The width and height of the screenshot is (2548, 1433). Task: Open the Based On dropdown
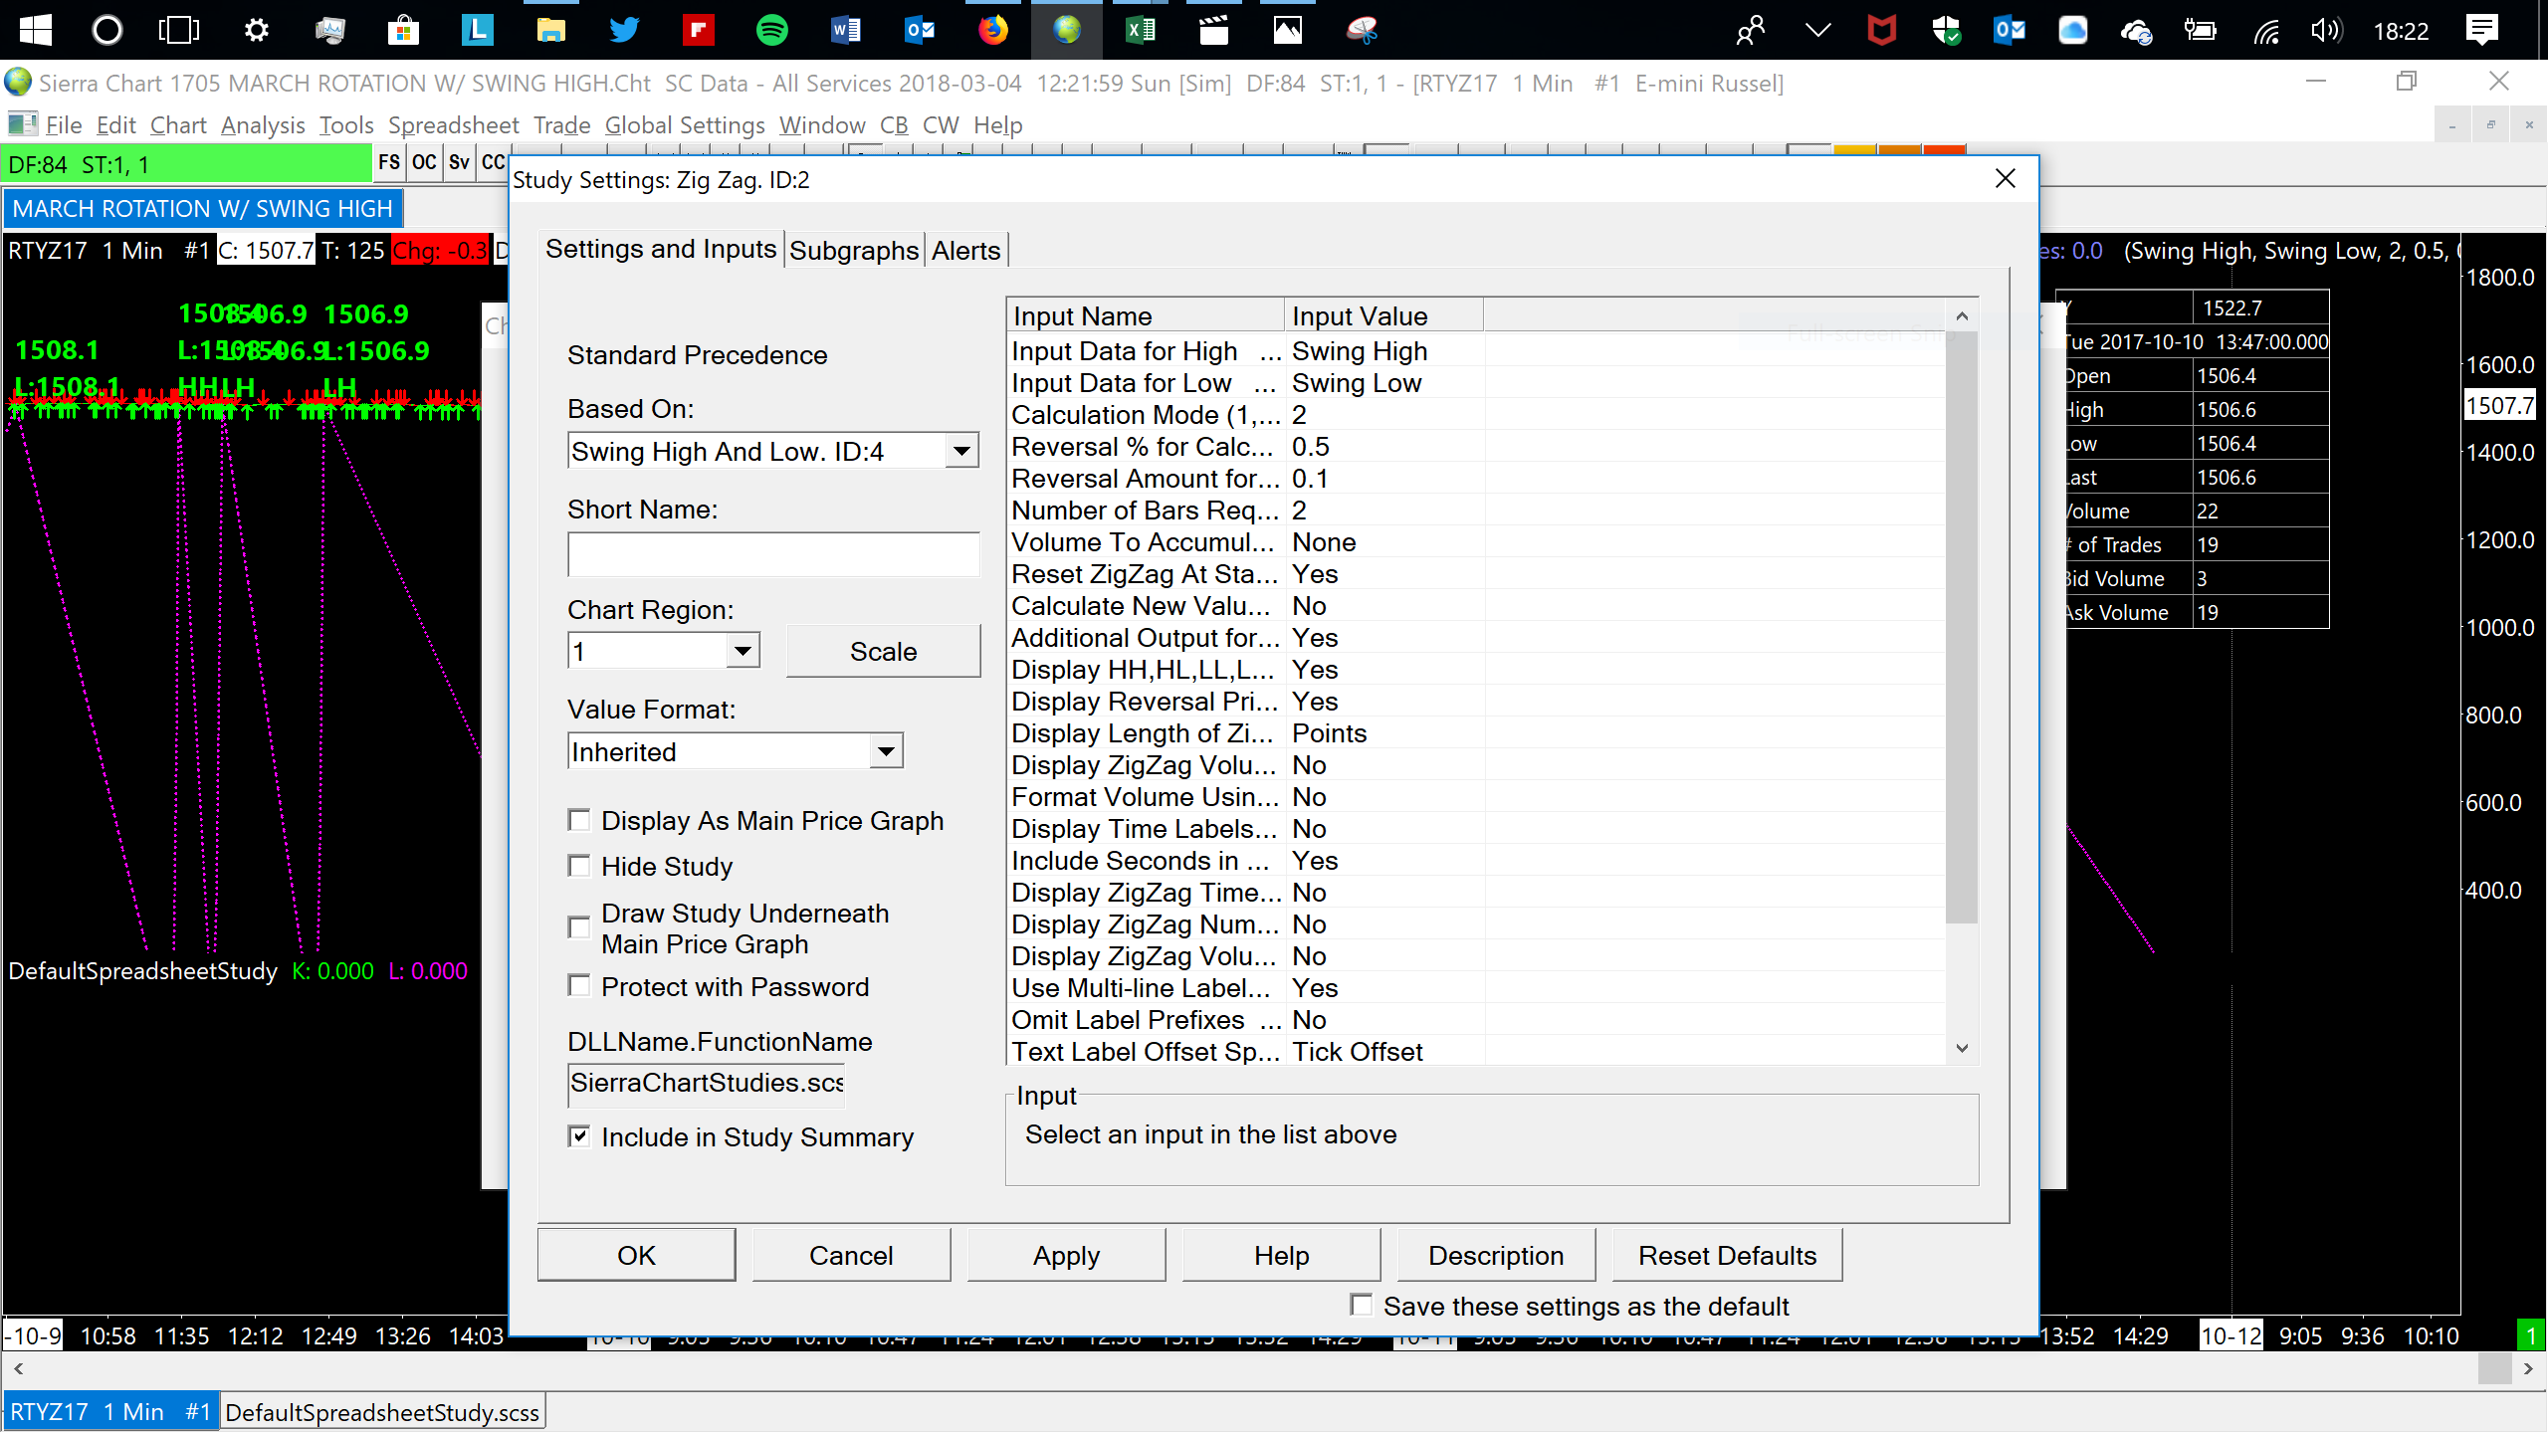tap(960, 451)
